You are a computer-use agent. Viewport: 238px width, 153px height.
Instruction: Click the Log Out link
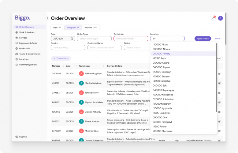[x=23, y=137]
